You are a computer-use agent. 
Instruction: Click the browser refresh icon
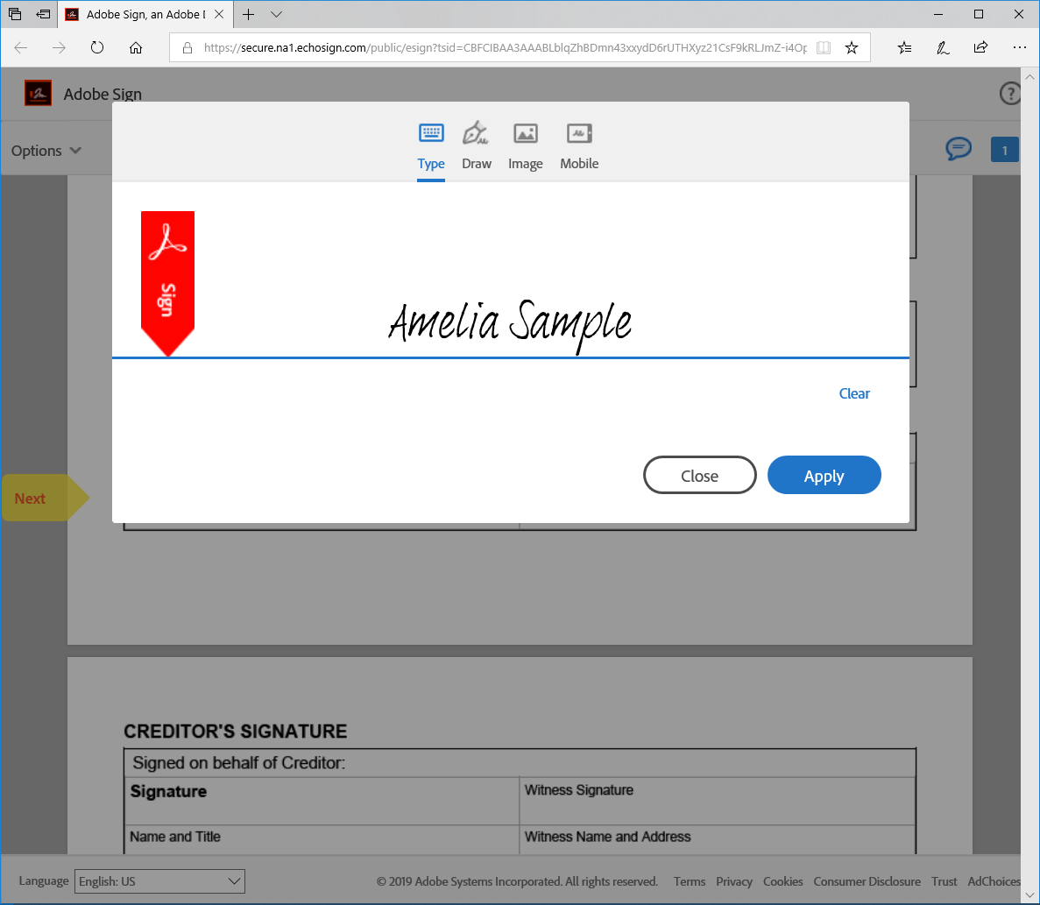click(97, 48)
